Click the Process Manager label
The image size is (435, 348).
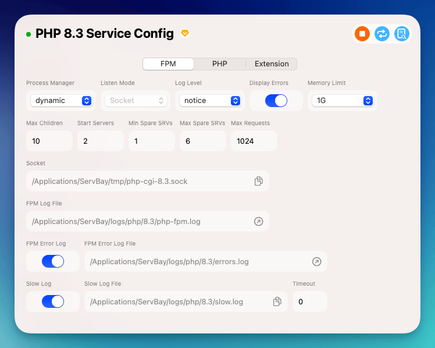click(50, 83)
